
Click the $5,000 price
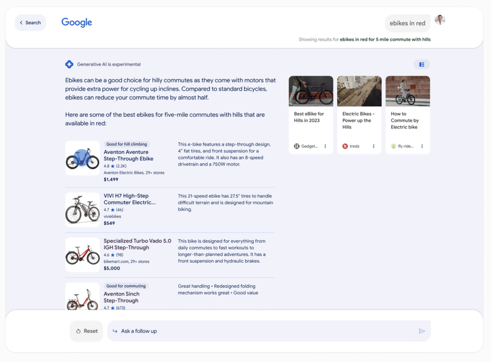pyautogui.click(x=112, y=268)
